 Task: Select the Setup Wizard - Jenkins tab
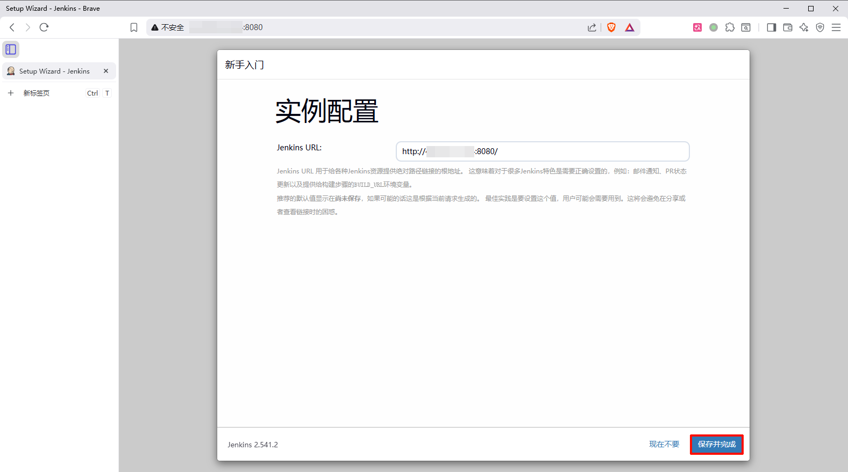[x=54, y=71]
